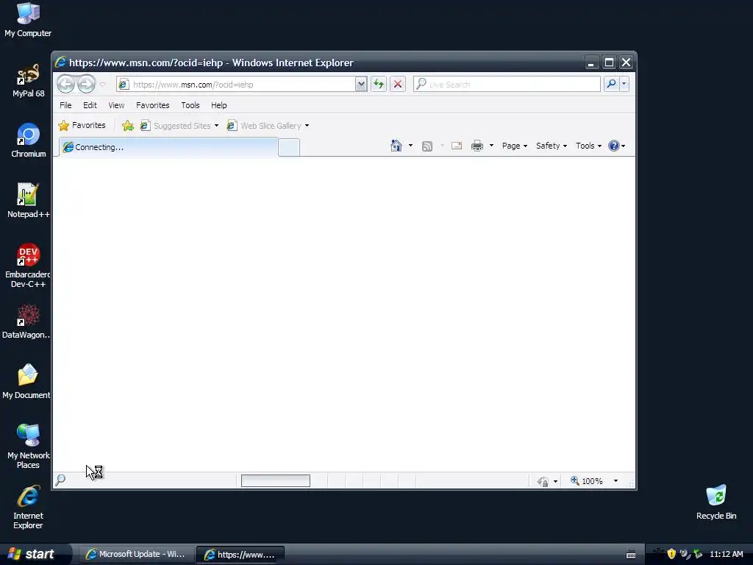Click the Search magnifier button
Screen dimensions: 753x565
tap(611, 84)
